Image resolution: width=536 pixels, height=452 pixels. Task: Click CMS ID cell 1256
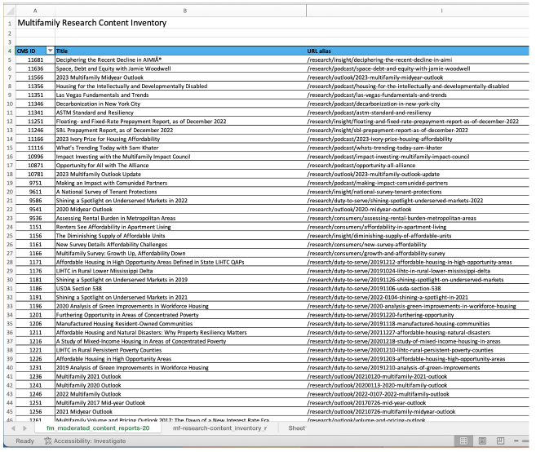coord(35,412)
